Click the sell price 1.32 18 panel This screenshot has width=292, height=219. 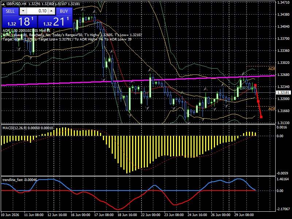(x=20, y=22)
